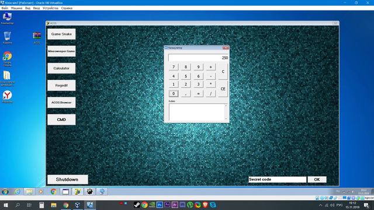The height and width of the screenshot is (210, 374).
Task: Click the calculator 2 key
Action: (186, 84)
